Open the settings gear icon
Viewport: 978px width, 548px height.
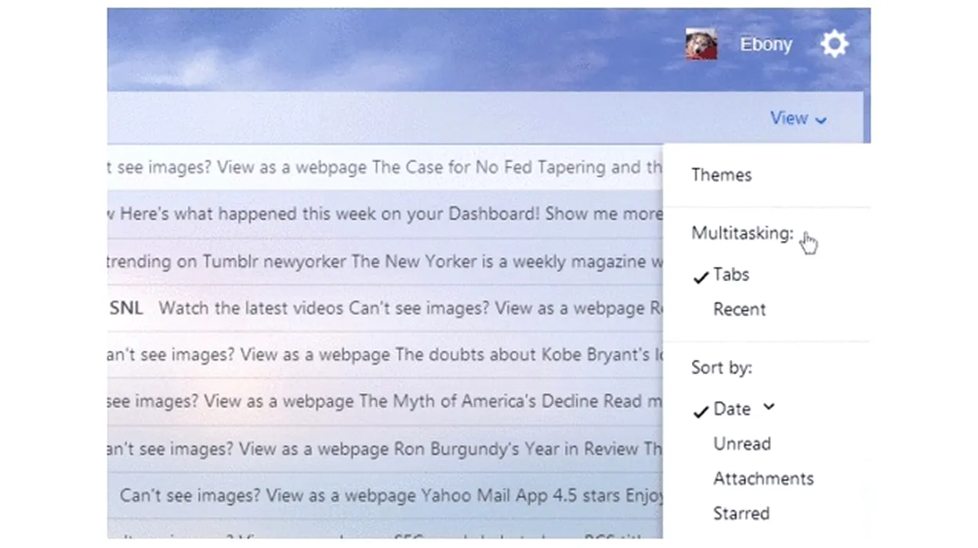coord(835,44)
